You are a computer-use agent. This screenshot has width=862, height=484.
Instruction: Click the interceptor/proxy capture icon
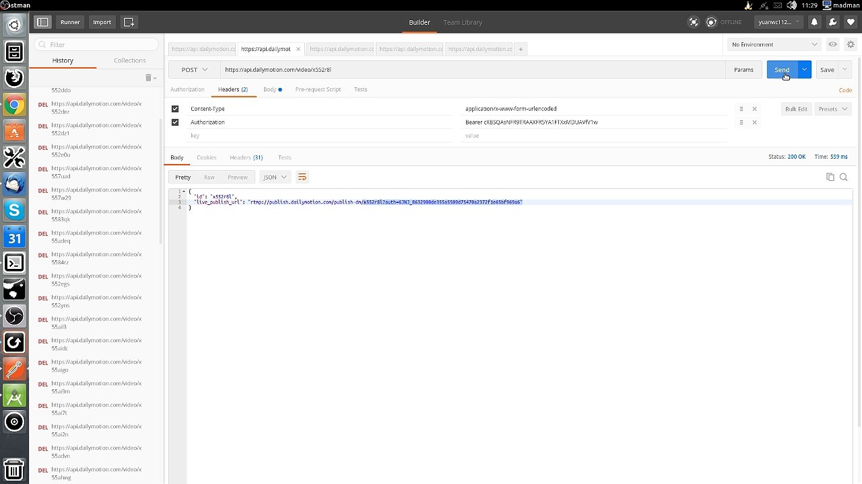694,22
